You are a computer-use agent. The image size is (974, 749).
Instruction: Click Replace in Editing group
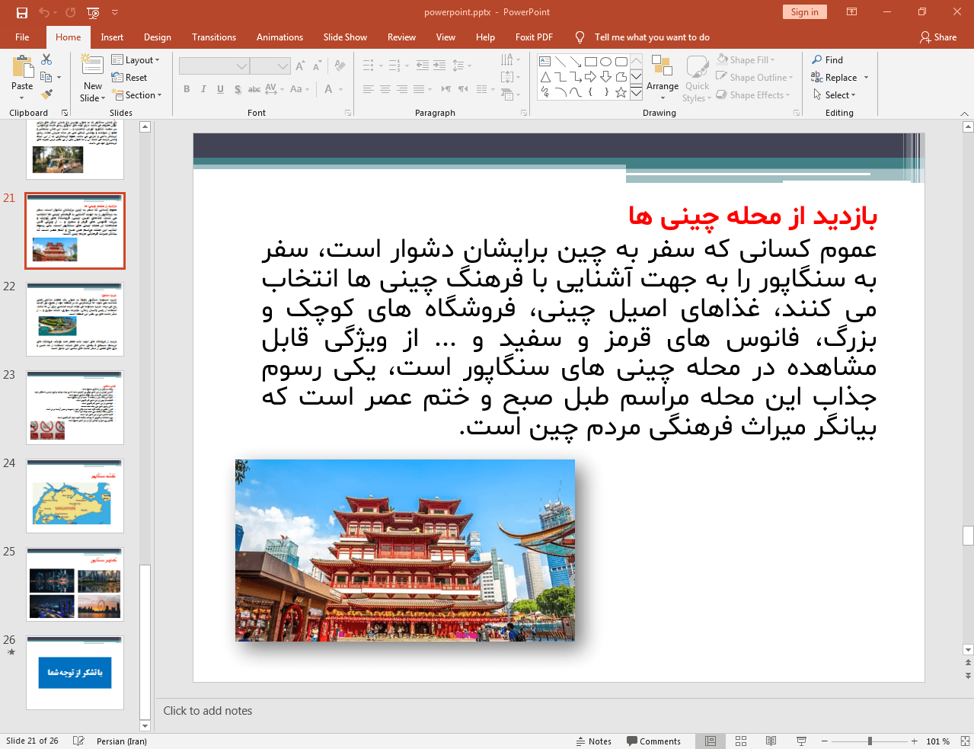click(x=835, y=78)
